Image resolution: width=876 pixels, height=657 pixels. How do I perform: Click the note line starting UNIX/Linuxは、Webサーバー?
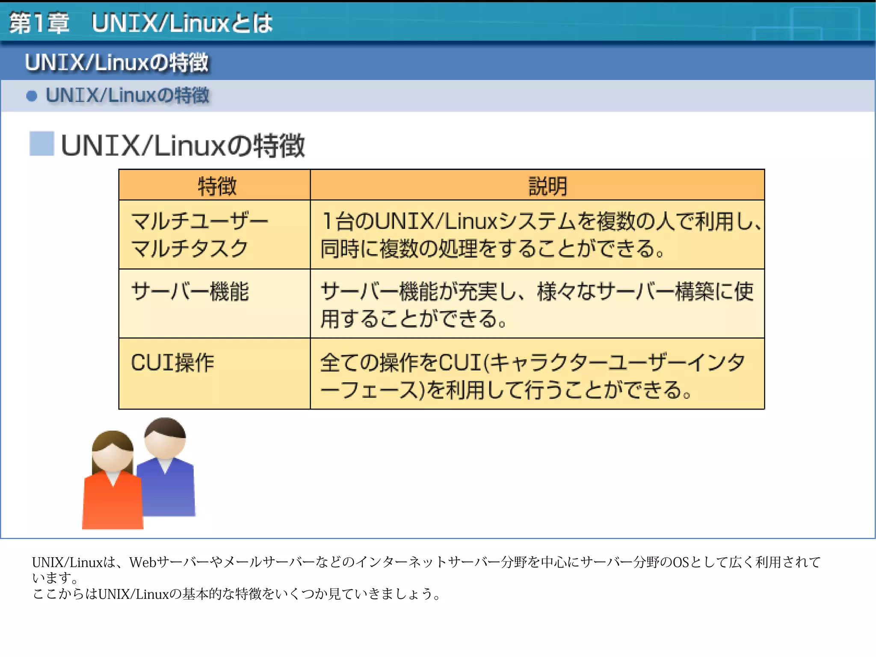pos(426,562)
